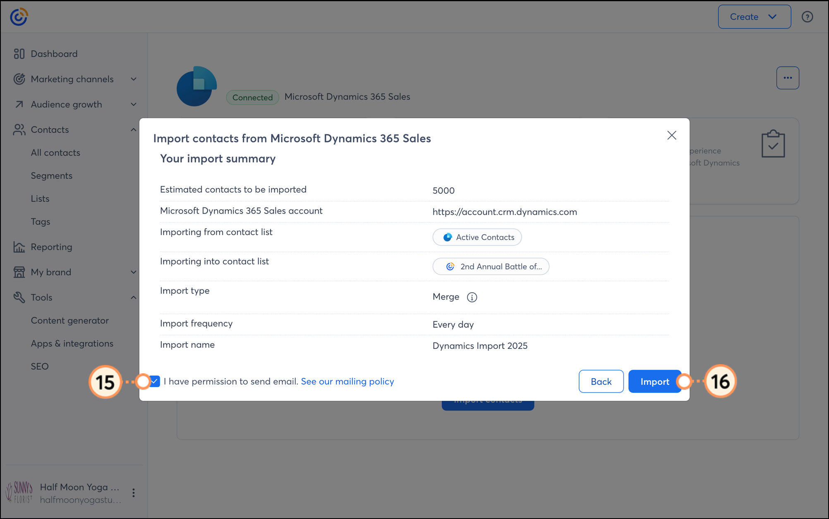Collapse the Tools section chevron
The width and height of the screenshot is (829, 519).
[x=134, y=297]
